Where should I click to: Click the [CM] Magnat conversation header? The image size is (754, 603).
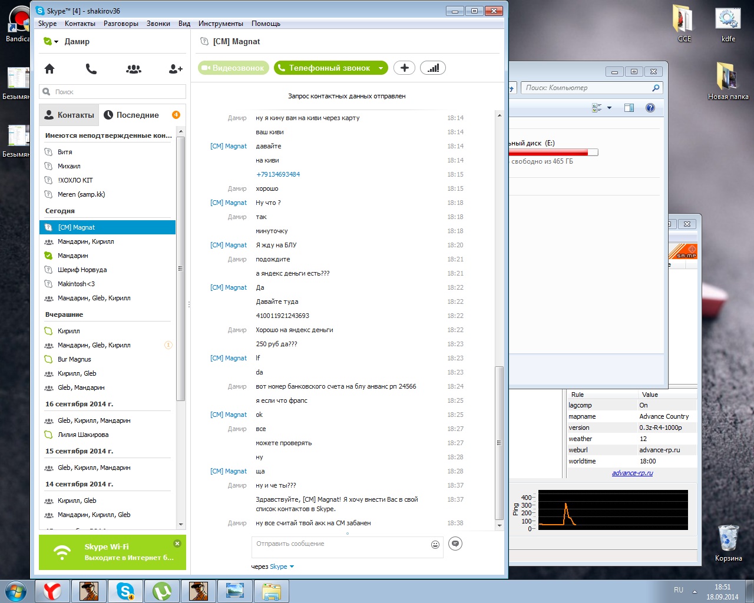[x=236, y=42]
